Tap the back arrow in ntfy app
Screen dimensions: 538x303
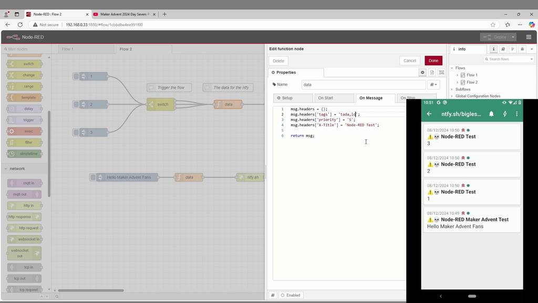pos(429,114)
